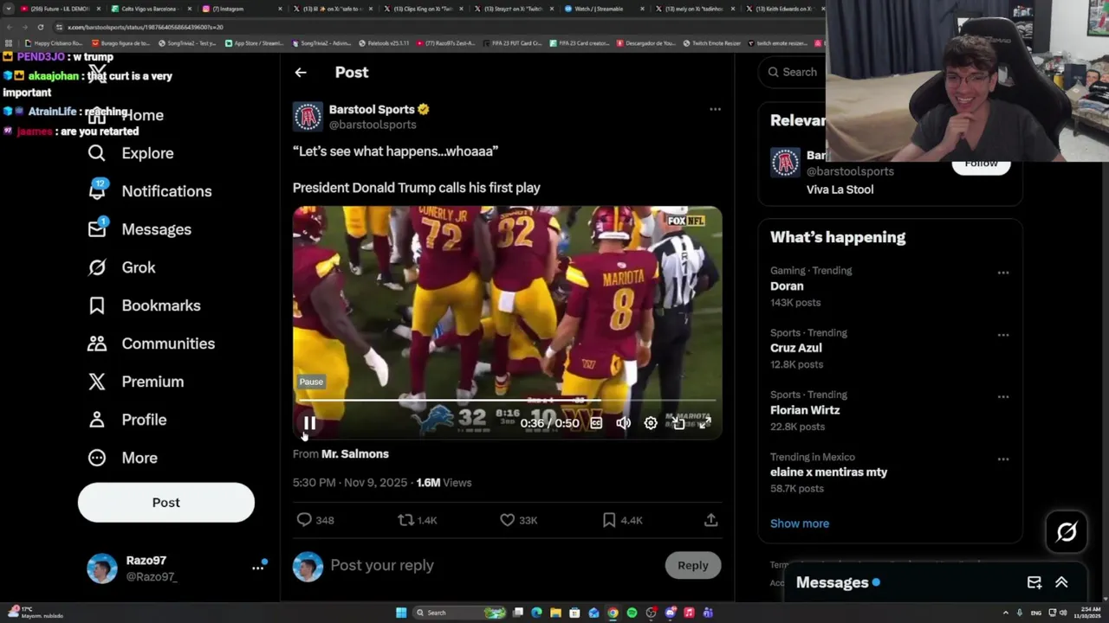The height and width of the screenshot is (623, 1109).
Task: Open more options for elaine x mentiras trend
Action: pos(1002,459)
